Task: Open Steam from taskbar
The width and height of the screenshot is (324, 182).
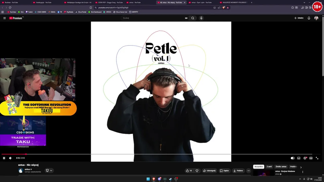Action: (x=170, y=179)
